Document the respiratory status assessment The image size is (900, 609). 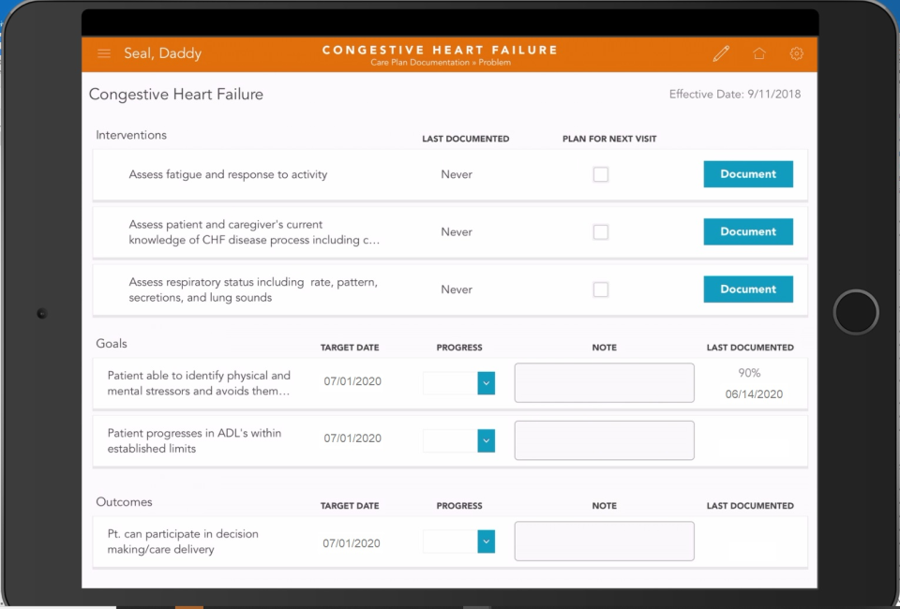(x=748, y=289)
